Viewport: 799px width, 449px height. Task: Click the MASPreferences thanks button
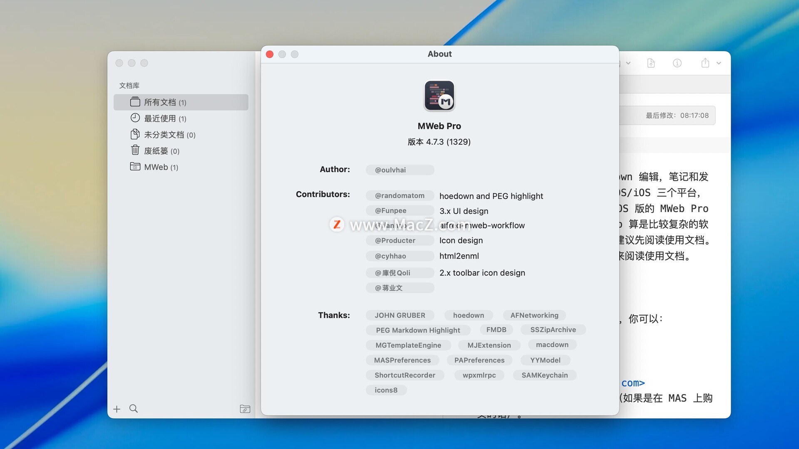pos(402,360)
